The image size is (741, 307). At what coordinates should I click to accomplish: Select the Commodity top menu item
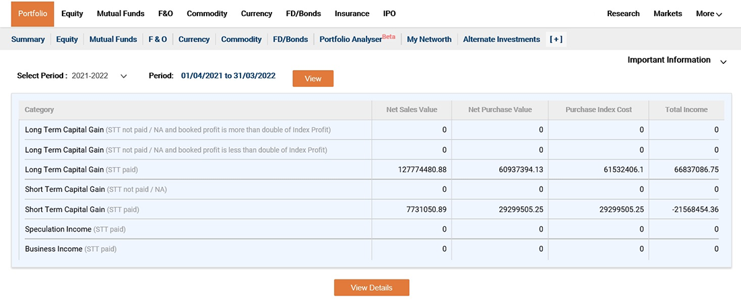pyautogui.click(x=207, y=13)
